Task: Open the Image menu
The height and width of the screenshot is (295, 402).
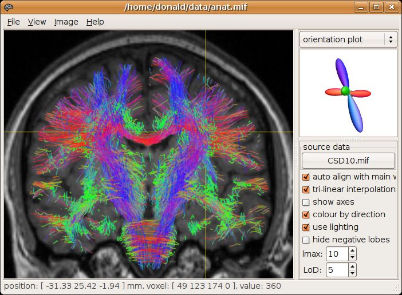Action: point(66,22)
